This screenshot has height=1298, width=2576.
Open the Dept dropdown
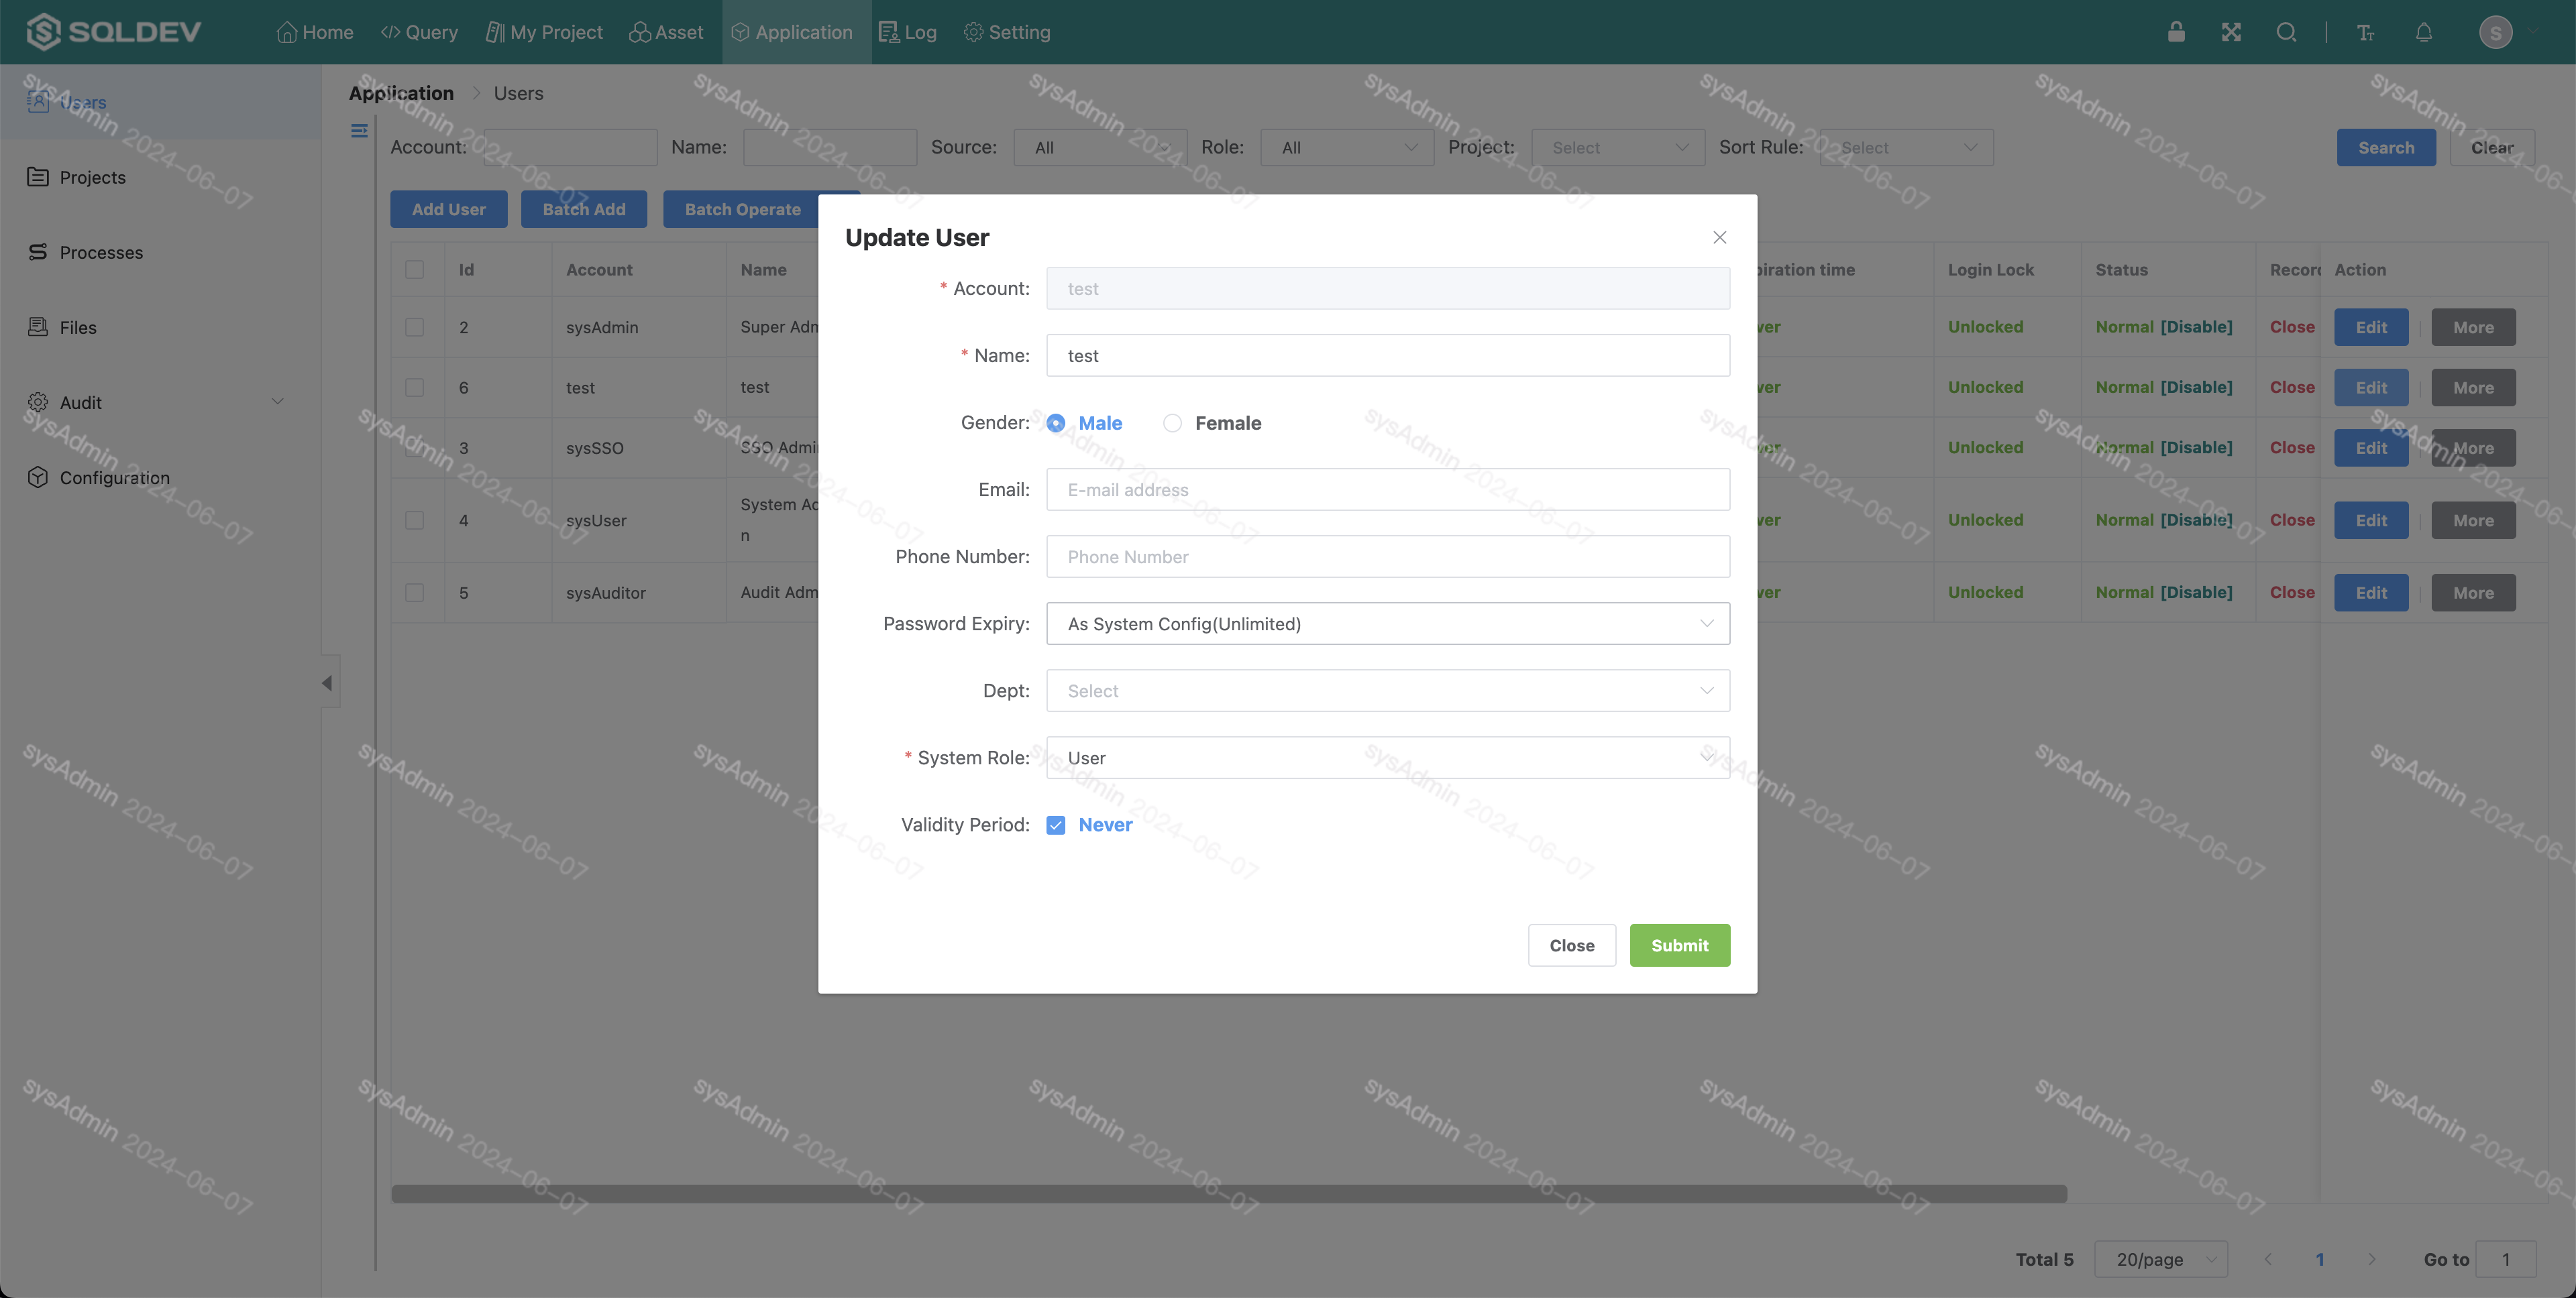(x=1387, y=691)
